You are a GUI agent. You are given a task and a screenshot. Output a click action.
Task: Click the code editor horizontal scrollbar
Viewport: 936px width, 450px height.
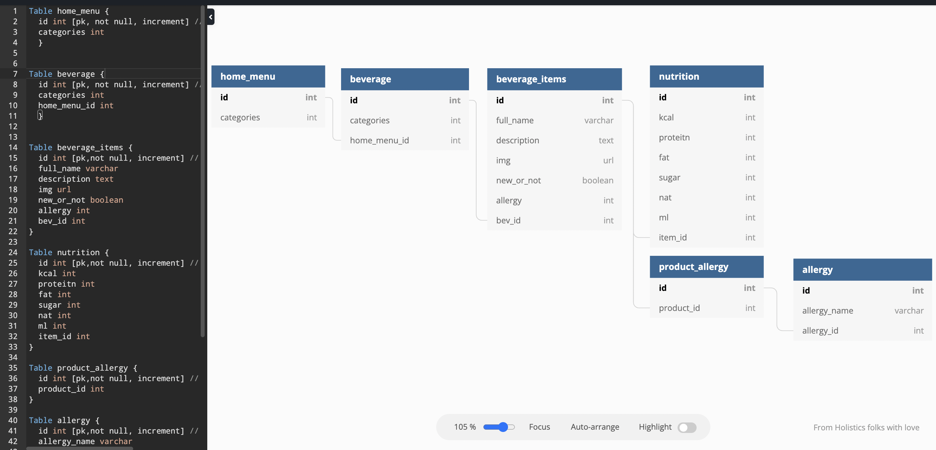[80, 448]
